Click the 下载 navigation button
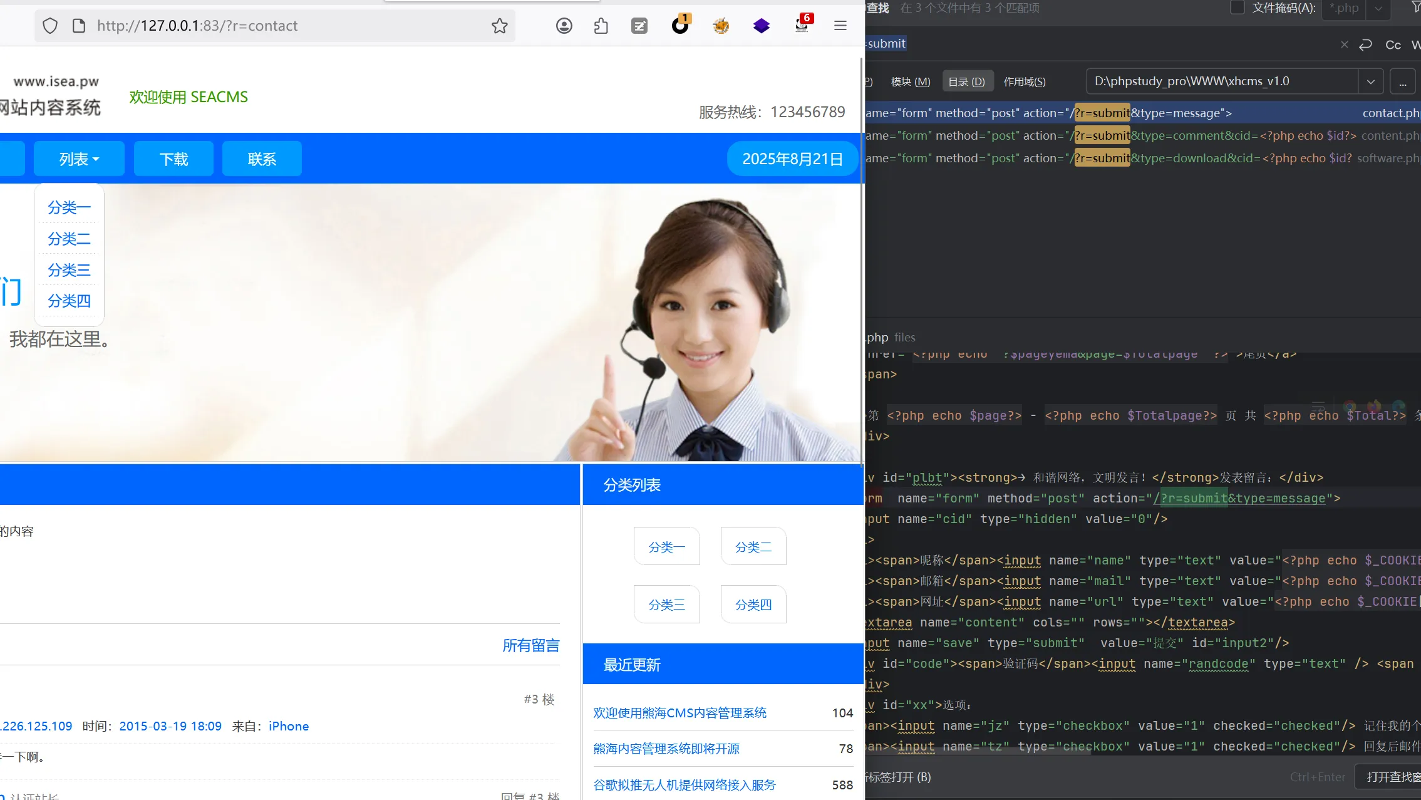The width and height of the screenshot is (1421, 800). (173, 159)
